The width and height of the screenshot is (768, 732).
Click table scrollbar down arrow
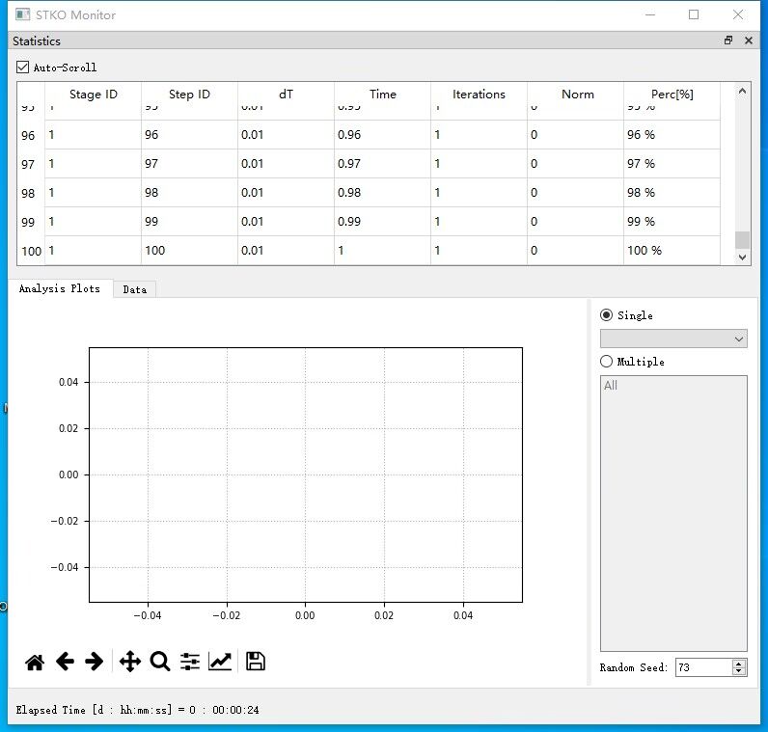pyautogui.click(x=743, y=258)
